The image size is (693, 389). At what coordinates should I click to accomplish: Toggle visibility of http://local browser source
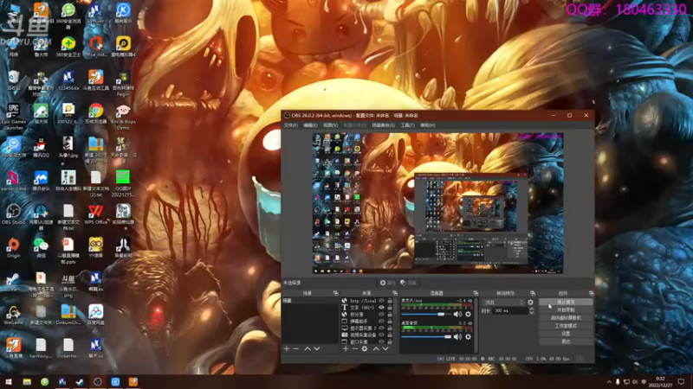click(381, 301)
